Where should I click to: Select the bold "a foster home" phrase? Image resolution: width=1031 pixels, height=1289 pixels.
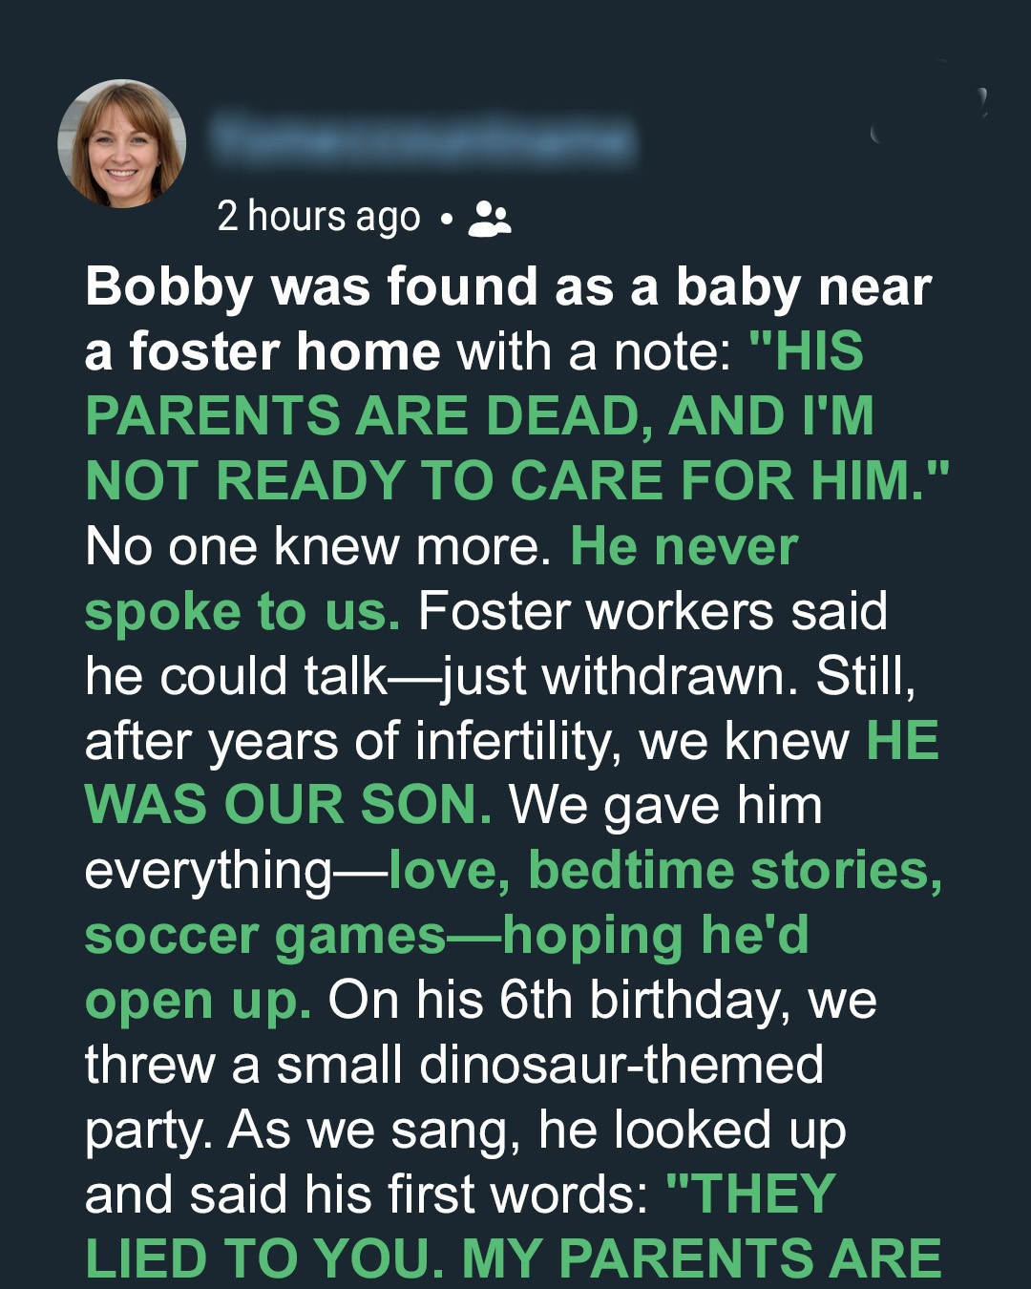(x=263, y=351)
